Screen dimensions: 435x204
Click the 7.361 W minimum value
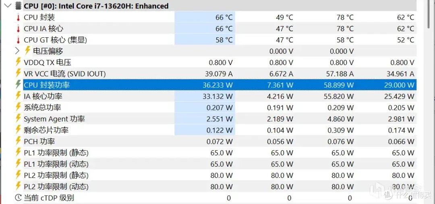280,85
